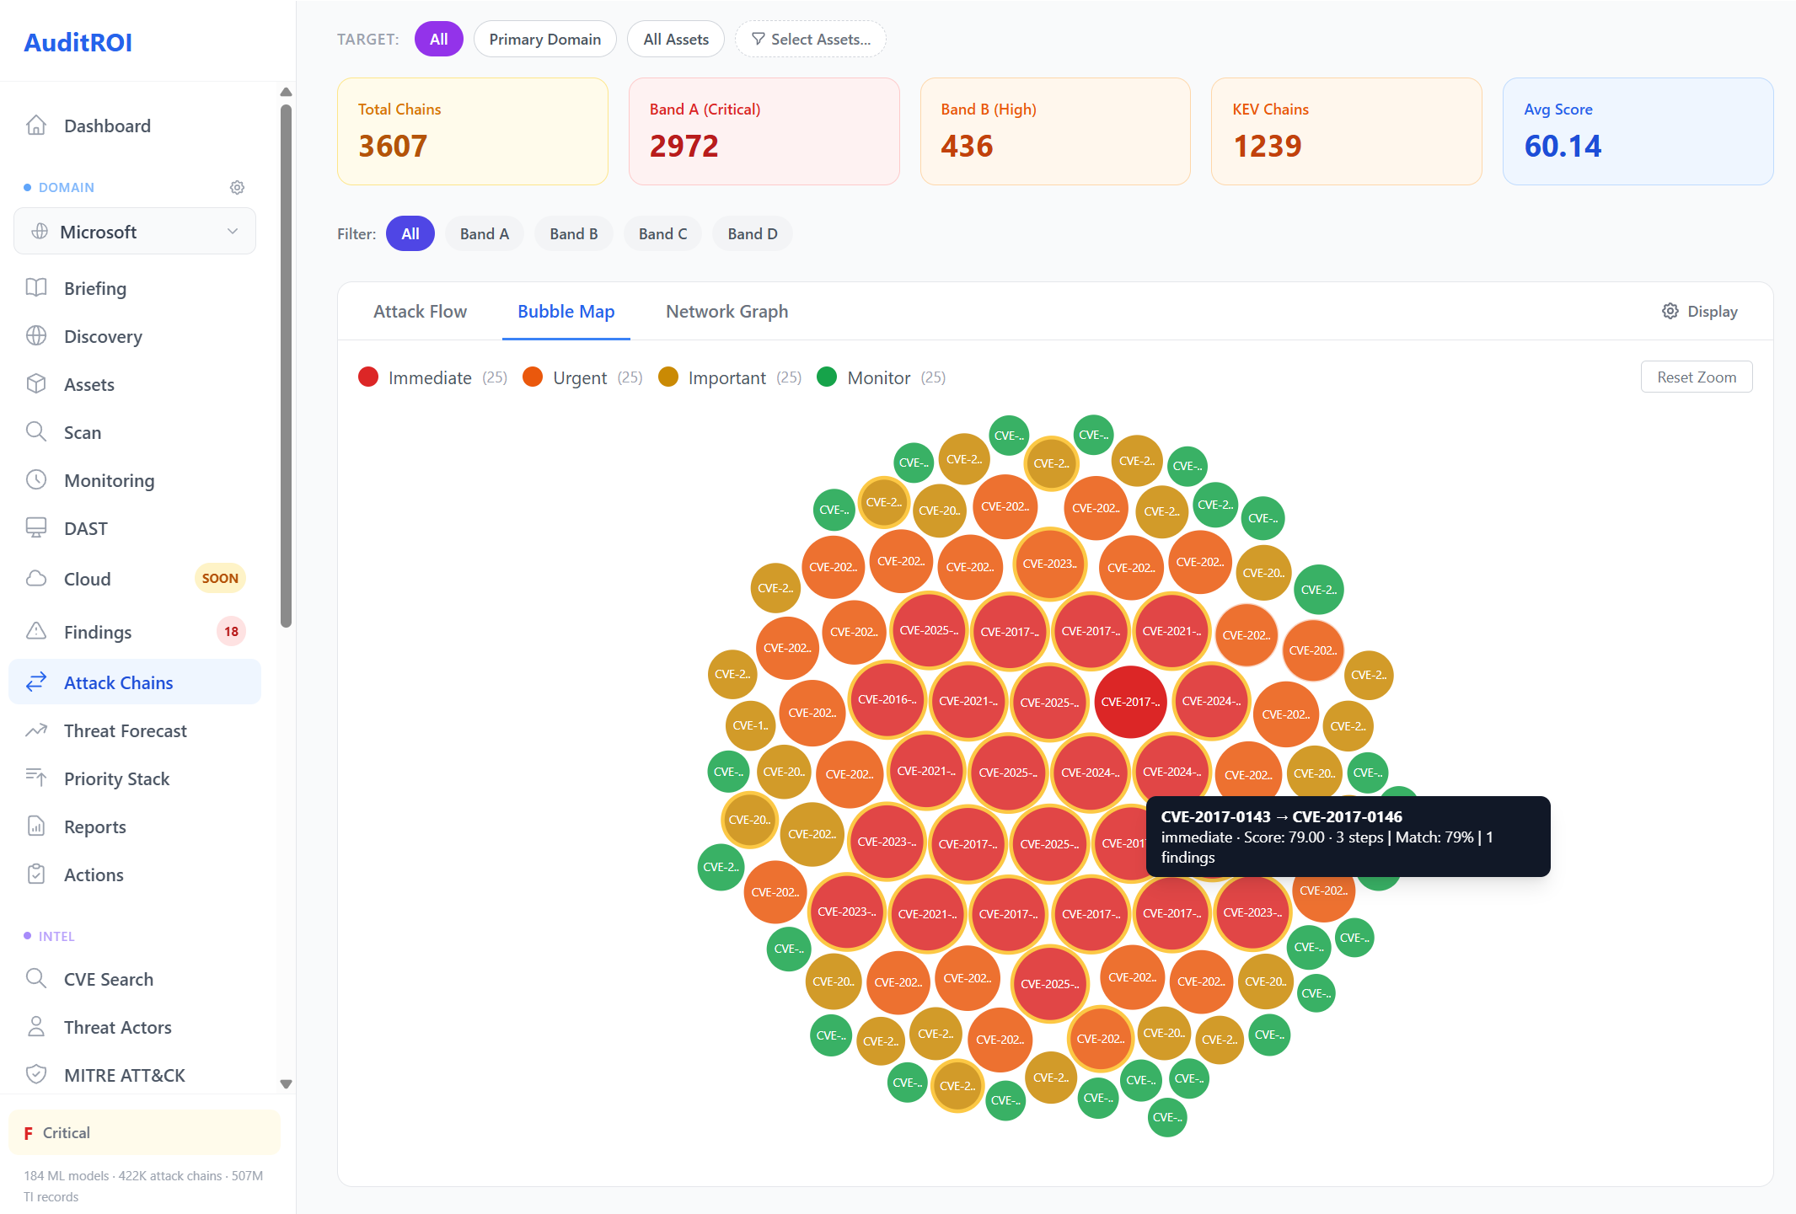Open domain settings gear icon
Viewport: 1796px width, 1214px height.
pos(238,187)
